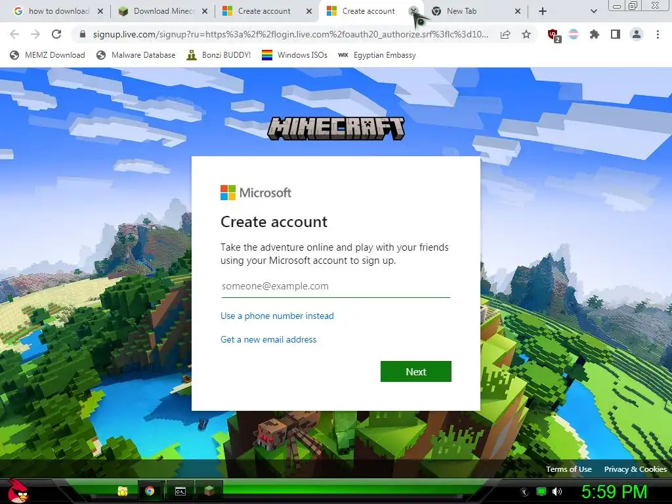The image size is (672, 504).
Task: Click the address bar URL
Action: click(290, 34)
